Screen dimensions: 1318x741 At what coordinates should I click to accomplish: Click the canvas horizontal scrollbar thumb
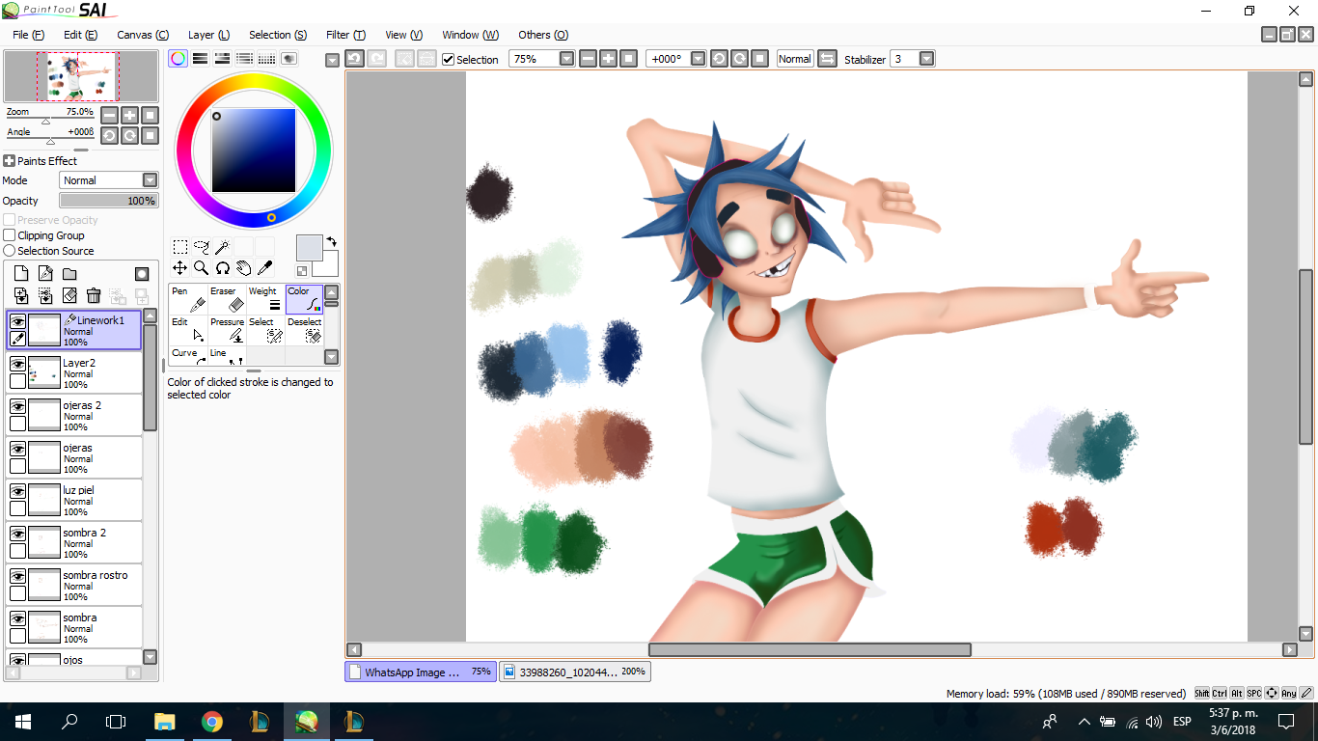point(810,650)
